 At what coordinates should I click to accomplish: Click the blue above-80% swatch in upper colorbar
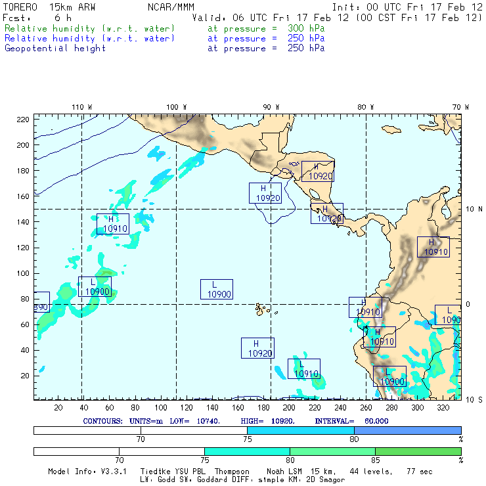coord(408,430)
